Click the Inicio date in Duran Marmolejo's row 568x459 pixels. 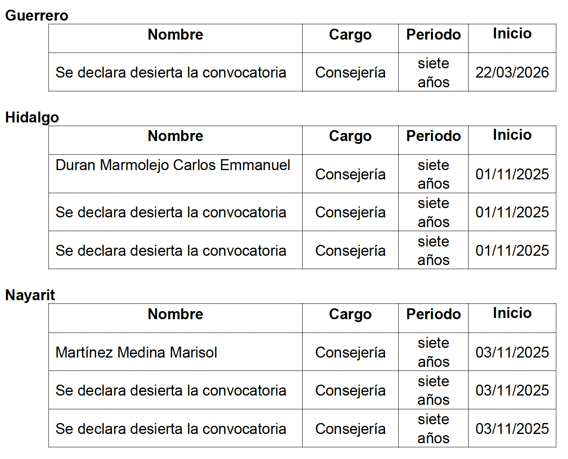[x=512, y=174]
